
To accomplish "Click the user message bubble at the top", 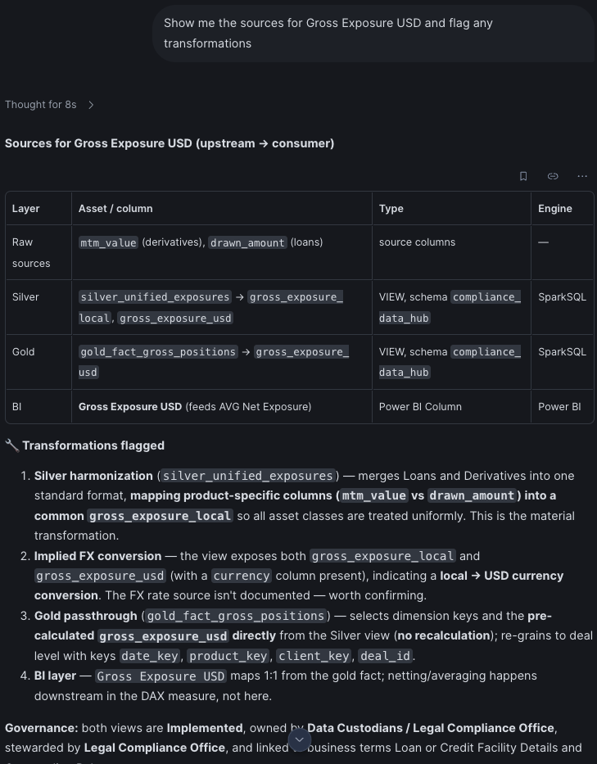I will tap(374, 33).
